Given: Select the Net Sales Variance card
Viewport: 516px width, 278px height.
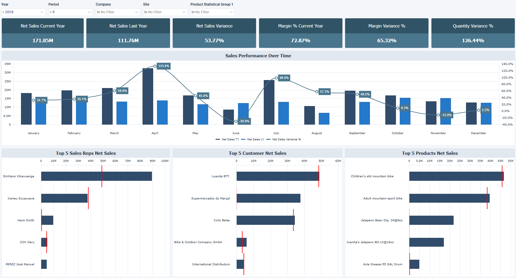Looking at the screenshot, I should (x=214, y=33).
